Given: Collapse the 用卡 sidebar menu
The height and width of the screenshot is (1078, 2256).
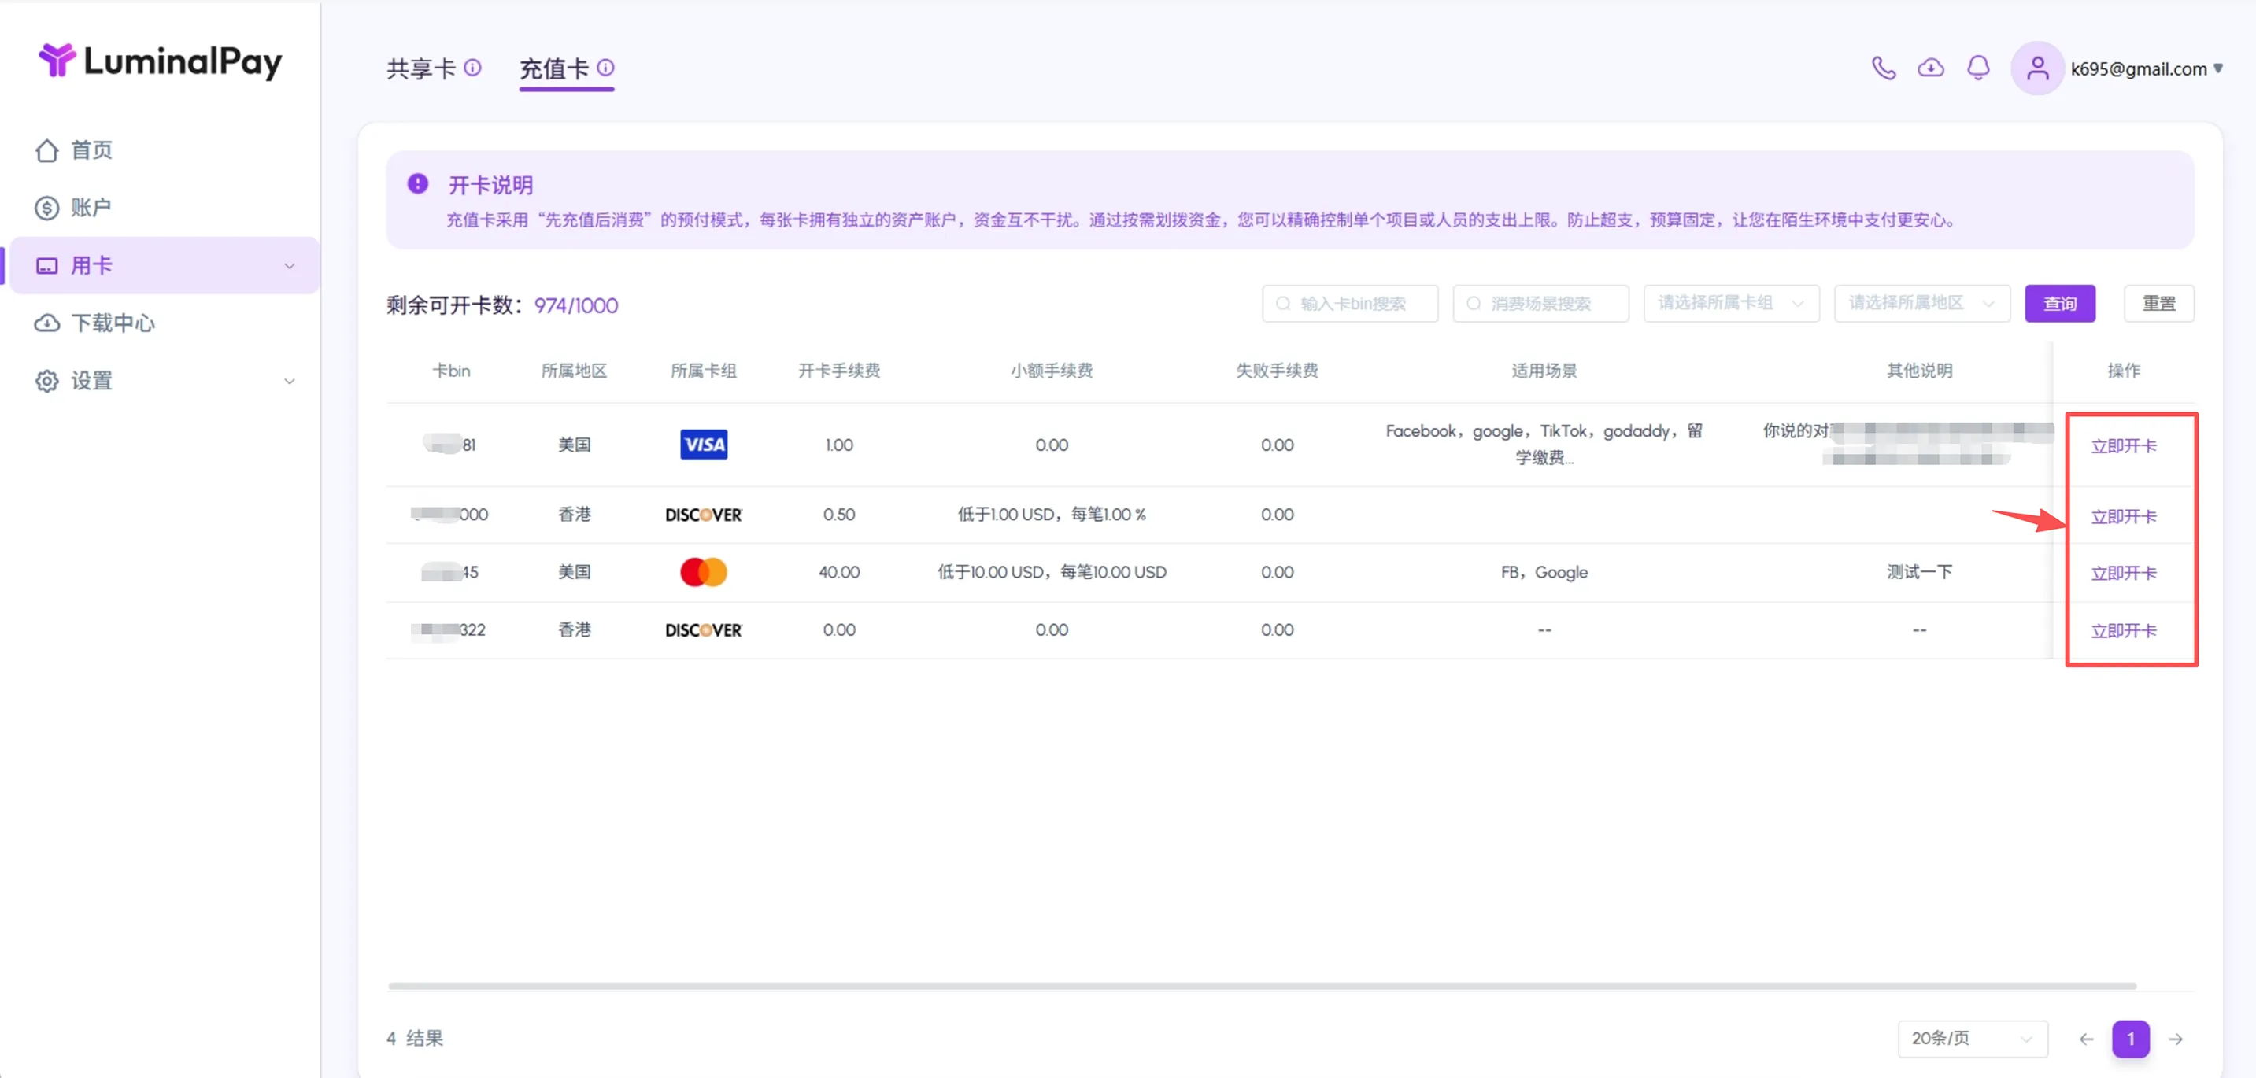Looking at the screenshot, I should (x=165, y=265).
